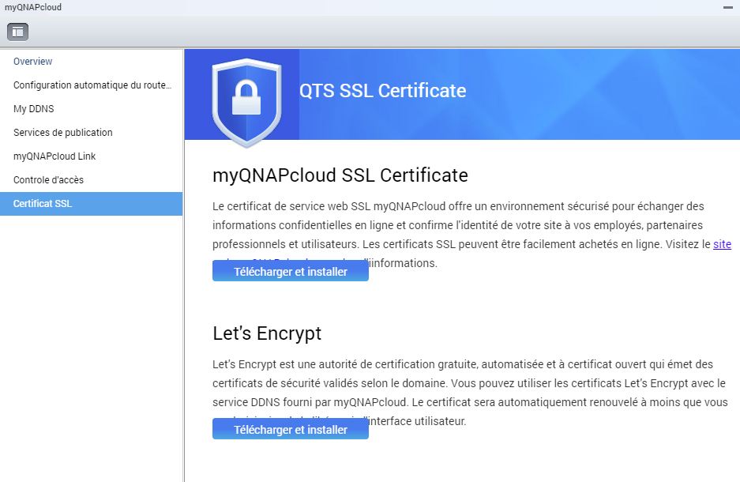Click the QTS SSL Certificate banner title
This screenshot has width=740, height=482.
pos(382,91)
